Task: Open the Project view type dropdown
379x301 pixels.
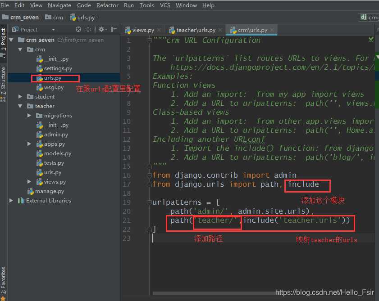Action: 53,30
